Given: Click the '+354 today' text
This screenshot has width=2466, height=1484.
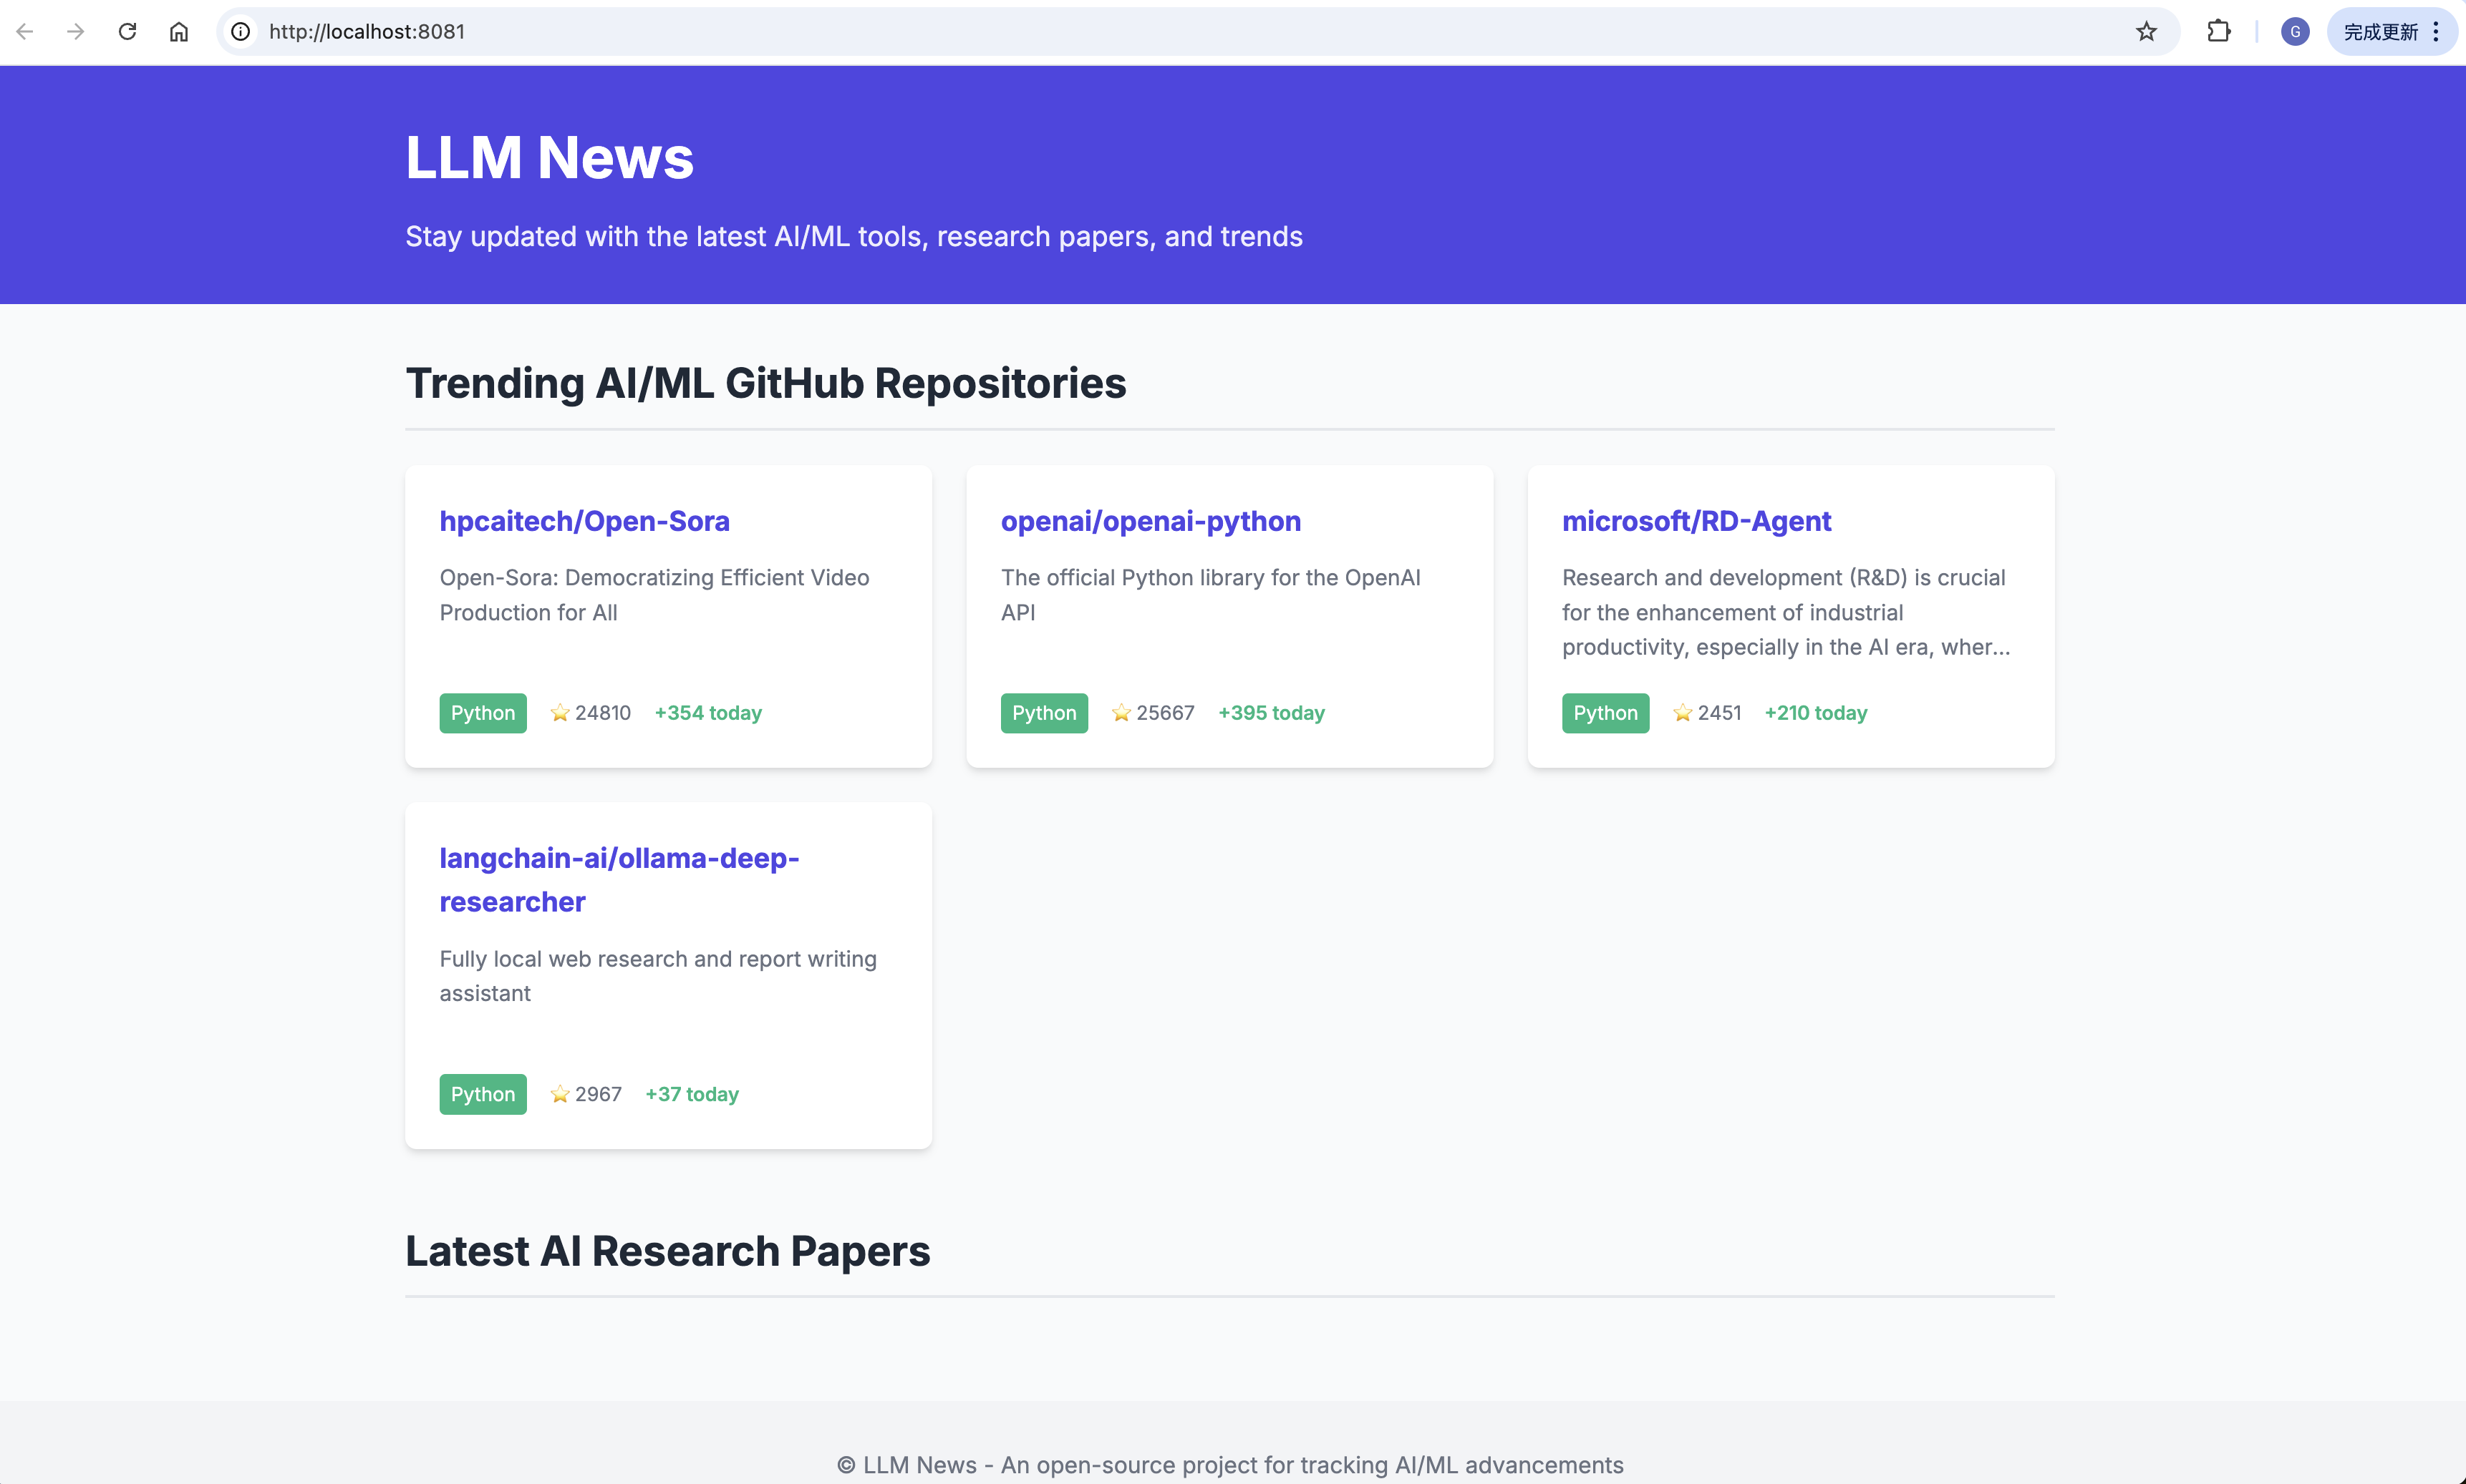Looking at the screenshot, I should 708,713.
